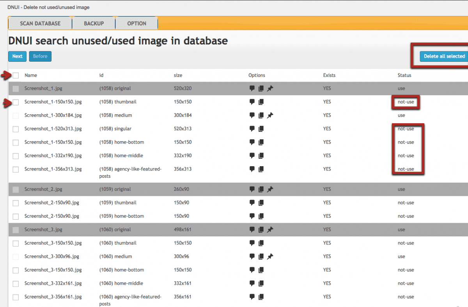Image resolution: width=468 pixels, height=307 pixels.
Task: Click copy icon for Screenshot_3-332x161.jpg
Action: [261, 284]
